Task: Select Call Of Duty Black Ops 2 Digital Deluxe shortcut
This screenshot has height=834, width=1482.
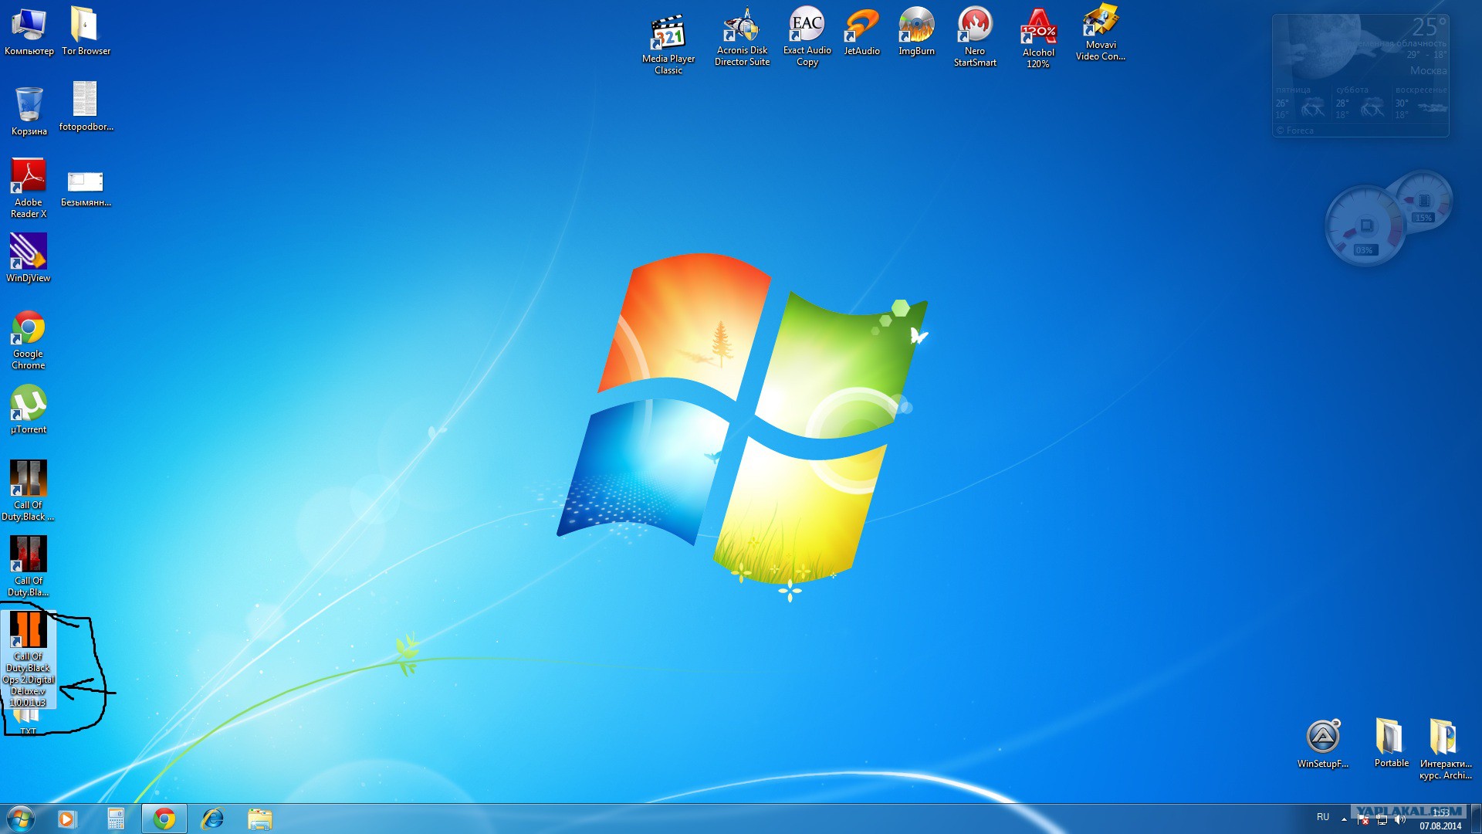Action: click(x=29, y=659)
